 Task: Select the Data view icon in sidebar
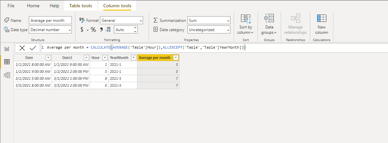[7, 62]
